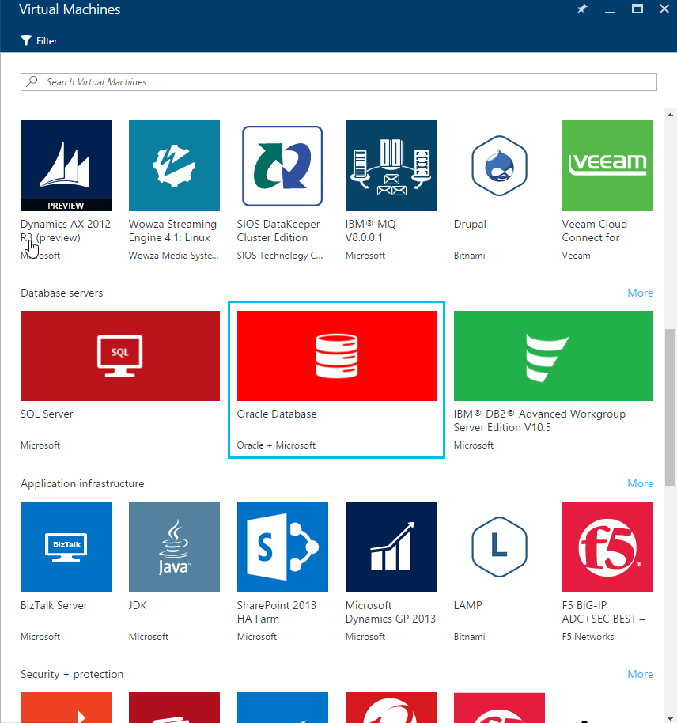677x723 pixels.
Task: Click the 'IBM MQ V8.0.0.1' title text
Action: tap(371, 230)
